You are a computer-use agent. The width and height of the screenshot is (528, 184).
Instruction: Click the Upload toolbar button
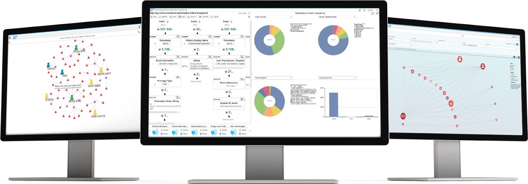tap(214, 16)
